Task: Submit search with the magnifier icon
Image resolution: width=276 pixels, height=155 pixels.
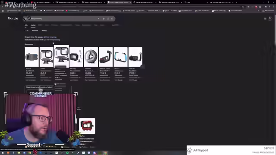Action: 112,19
